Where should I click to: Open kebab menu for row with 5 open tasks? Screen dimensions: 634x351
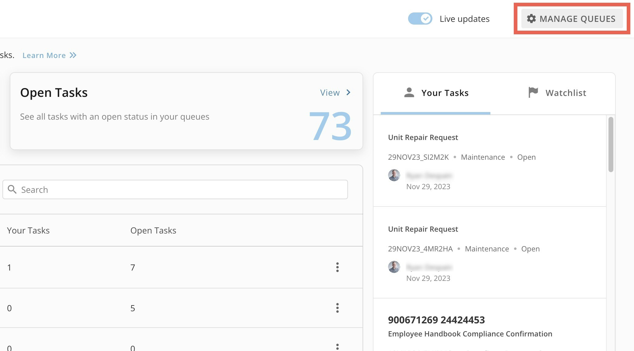337,308
